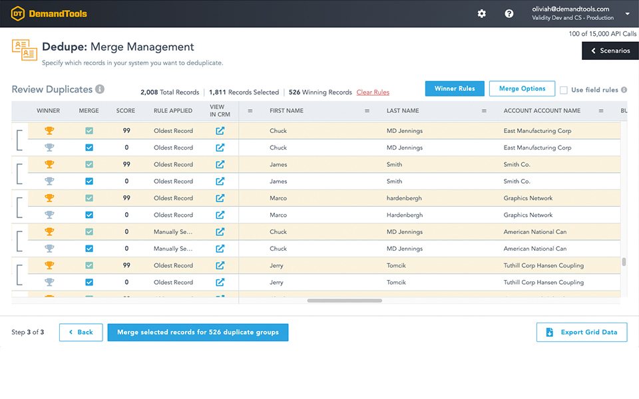639x399 pixels.
Task: View Jerry Tomcik score 99 record in CRM
Action: pos(220,265)
